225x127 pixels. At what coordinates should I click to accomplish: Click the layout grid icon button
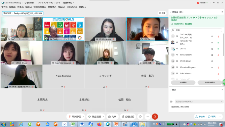click(162, 13)
